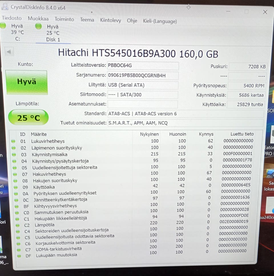Select the C7 UDMA-tarkistusvirheitä row
This screenshot has height=276, width=274.
[x=132, y=247]
